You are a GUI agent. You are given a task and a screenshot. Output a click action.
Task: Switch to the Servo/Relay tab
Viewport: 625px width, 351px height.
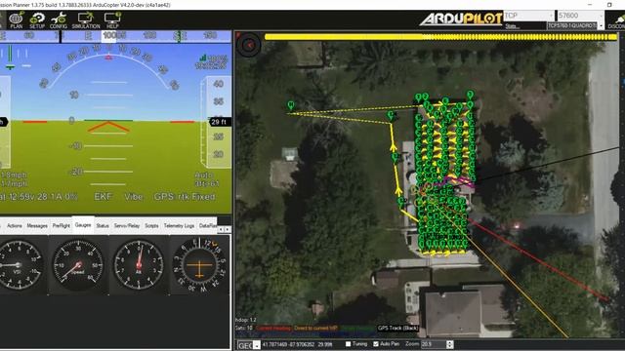tap(127, 225)
